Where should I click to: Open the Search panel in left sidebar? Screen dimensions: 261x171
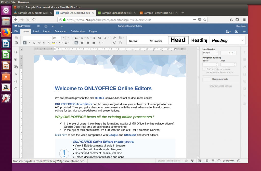click(16, 52)
